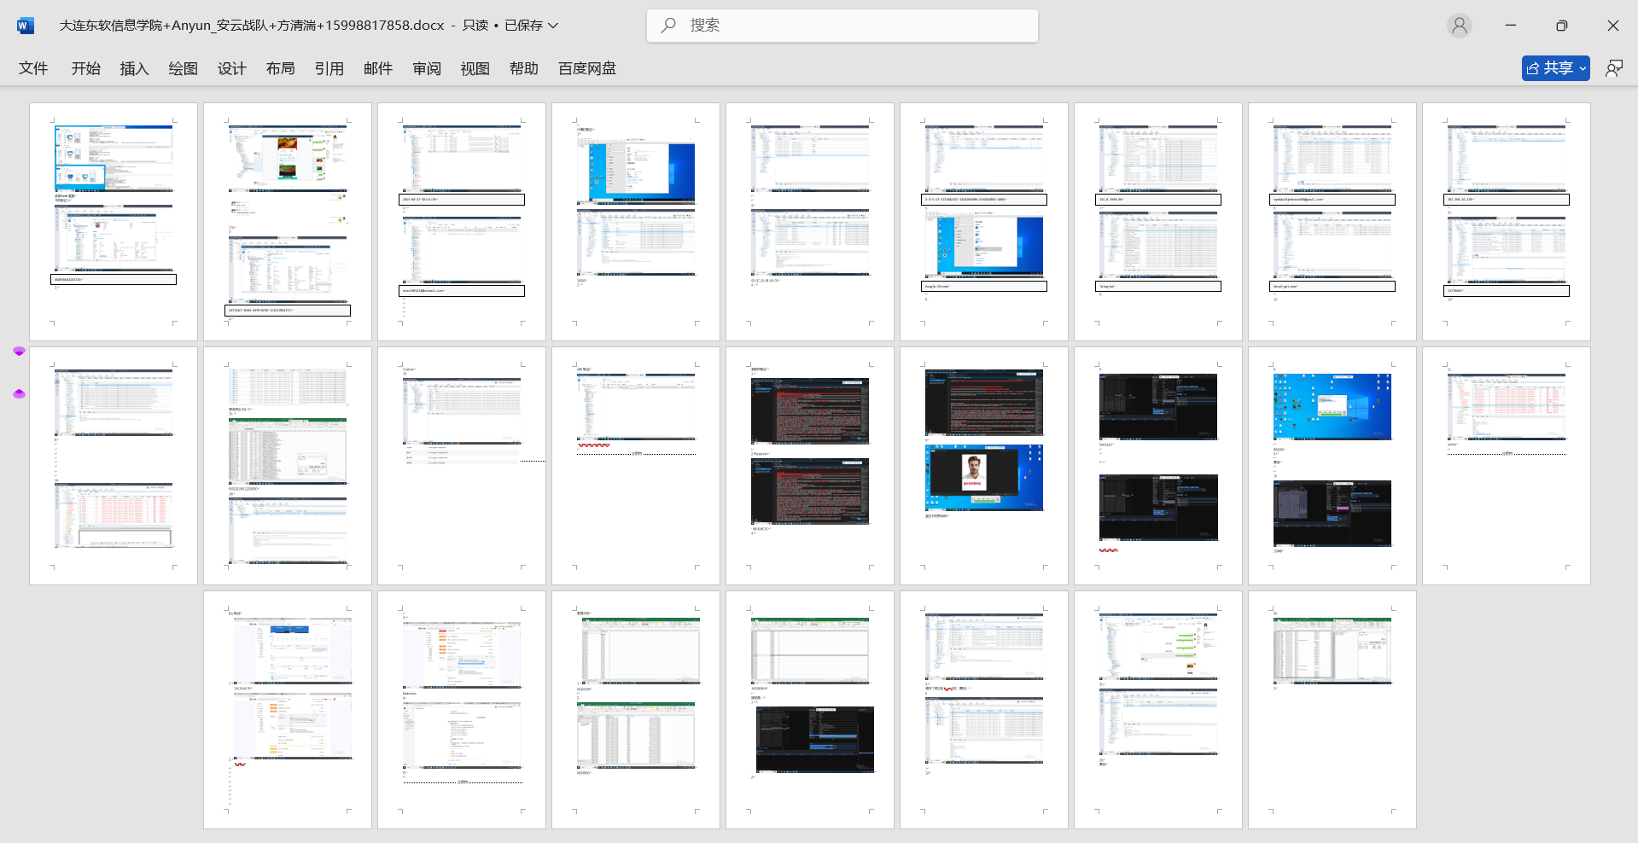Open the account profile icon

(x=1460, y=26)
